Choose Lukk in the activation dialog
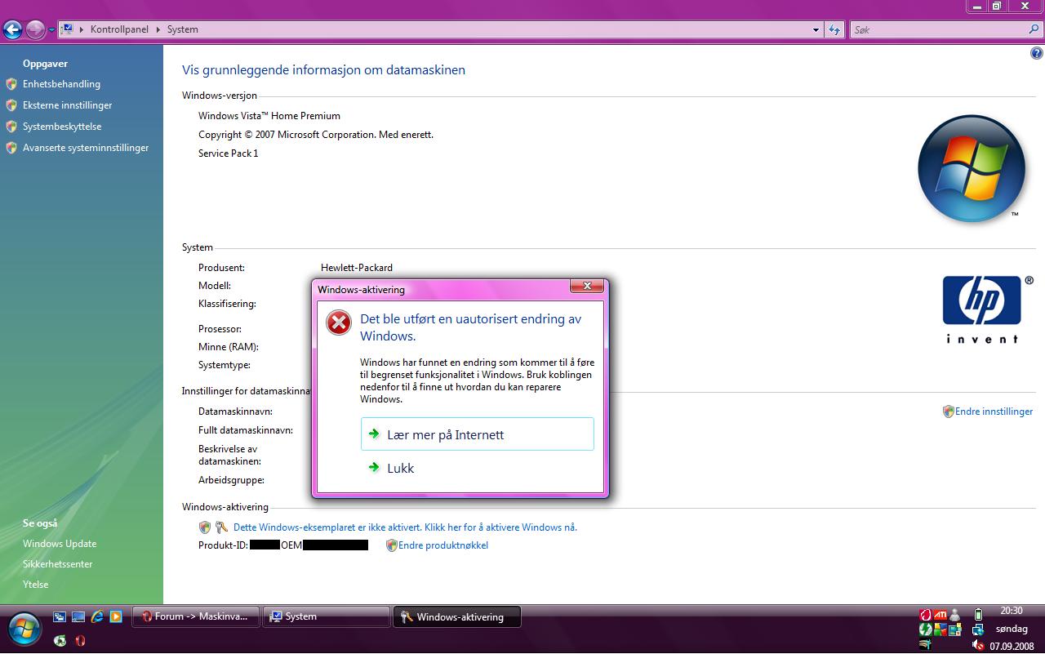 pyautogui.click(x=478, y=468)
